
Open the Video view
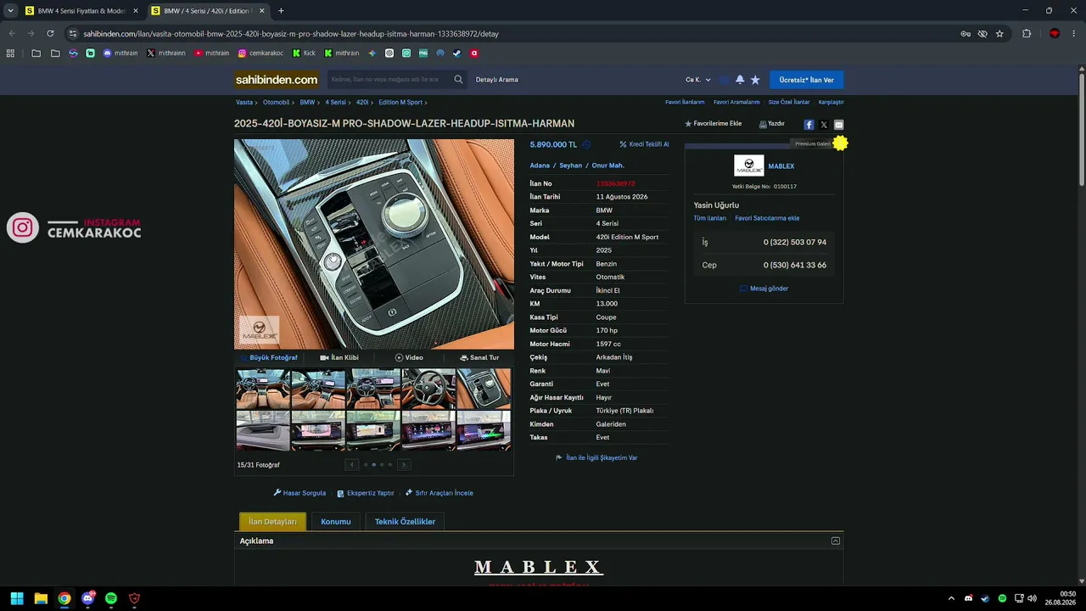[x=409, y=358]
